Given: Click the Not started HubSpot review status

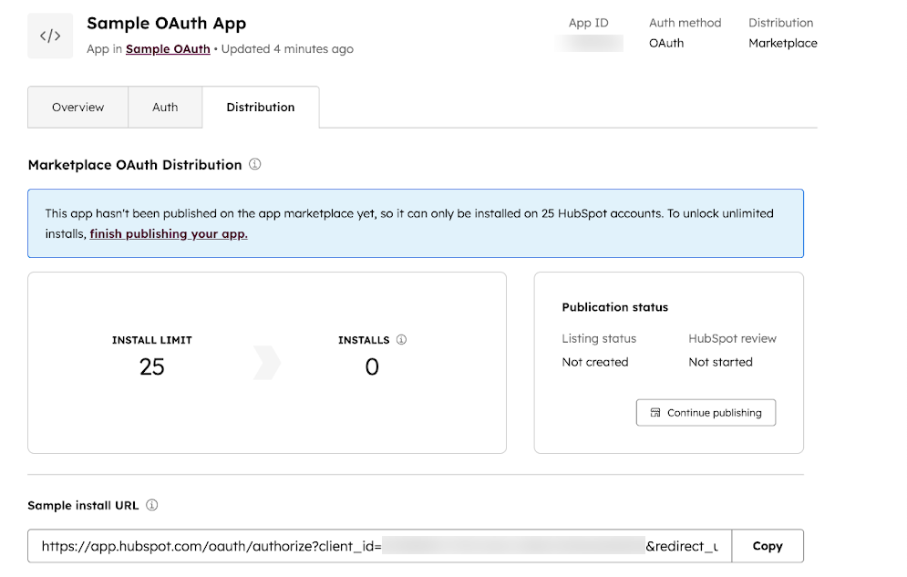Looking at the screenshot, I should click(720, 362).
